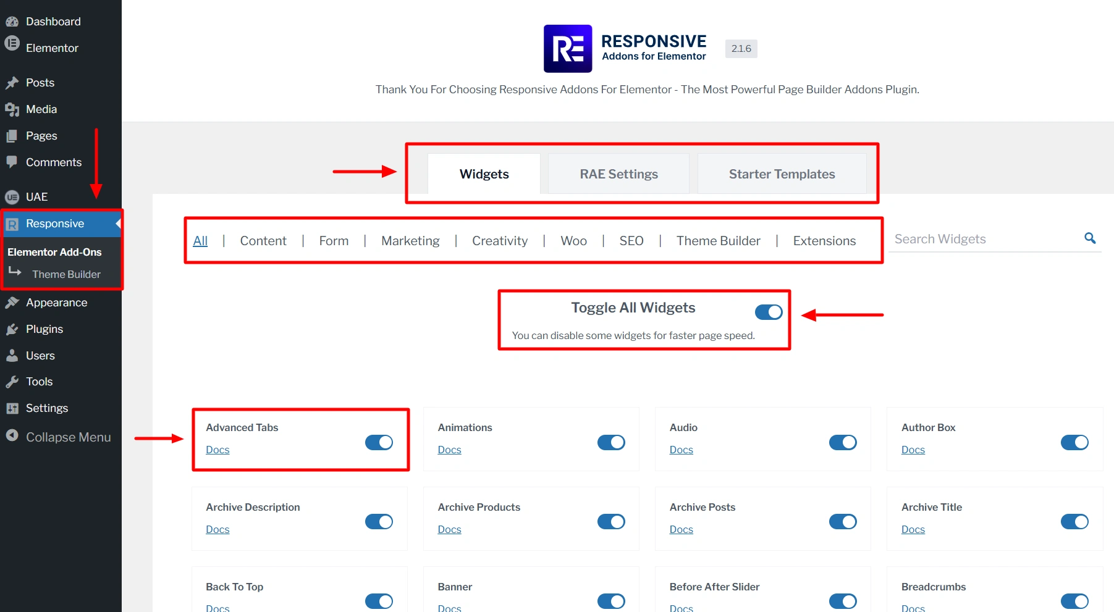Turn off the Audio widget

tap(843, 442)
